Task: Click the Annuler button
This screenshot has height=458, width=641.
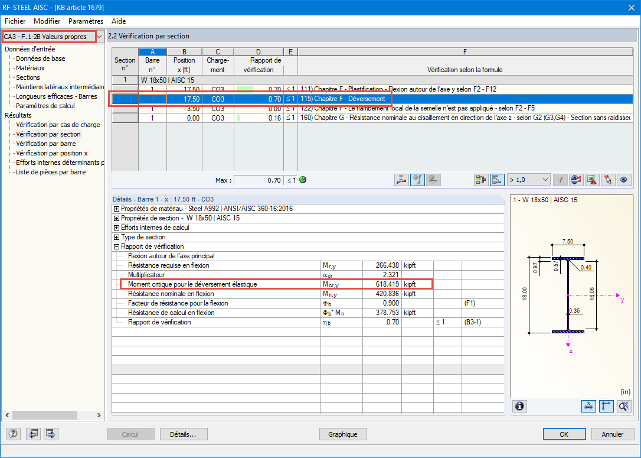Action: click(613, 434)
